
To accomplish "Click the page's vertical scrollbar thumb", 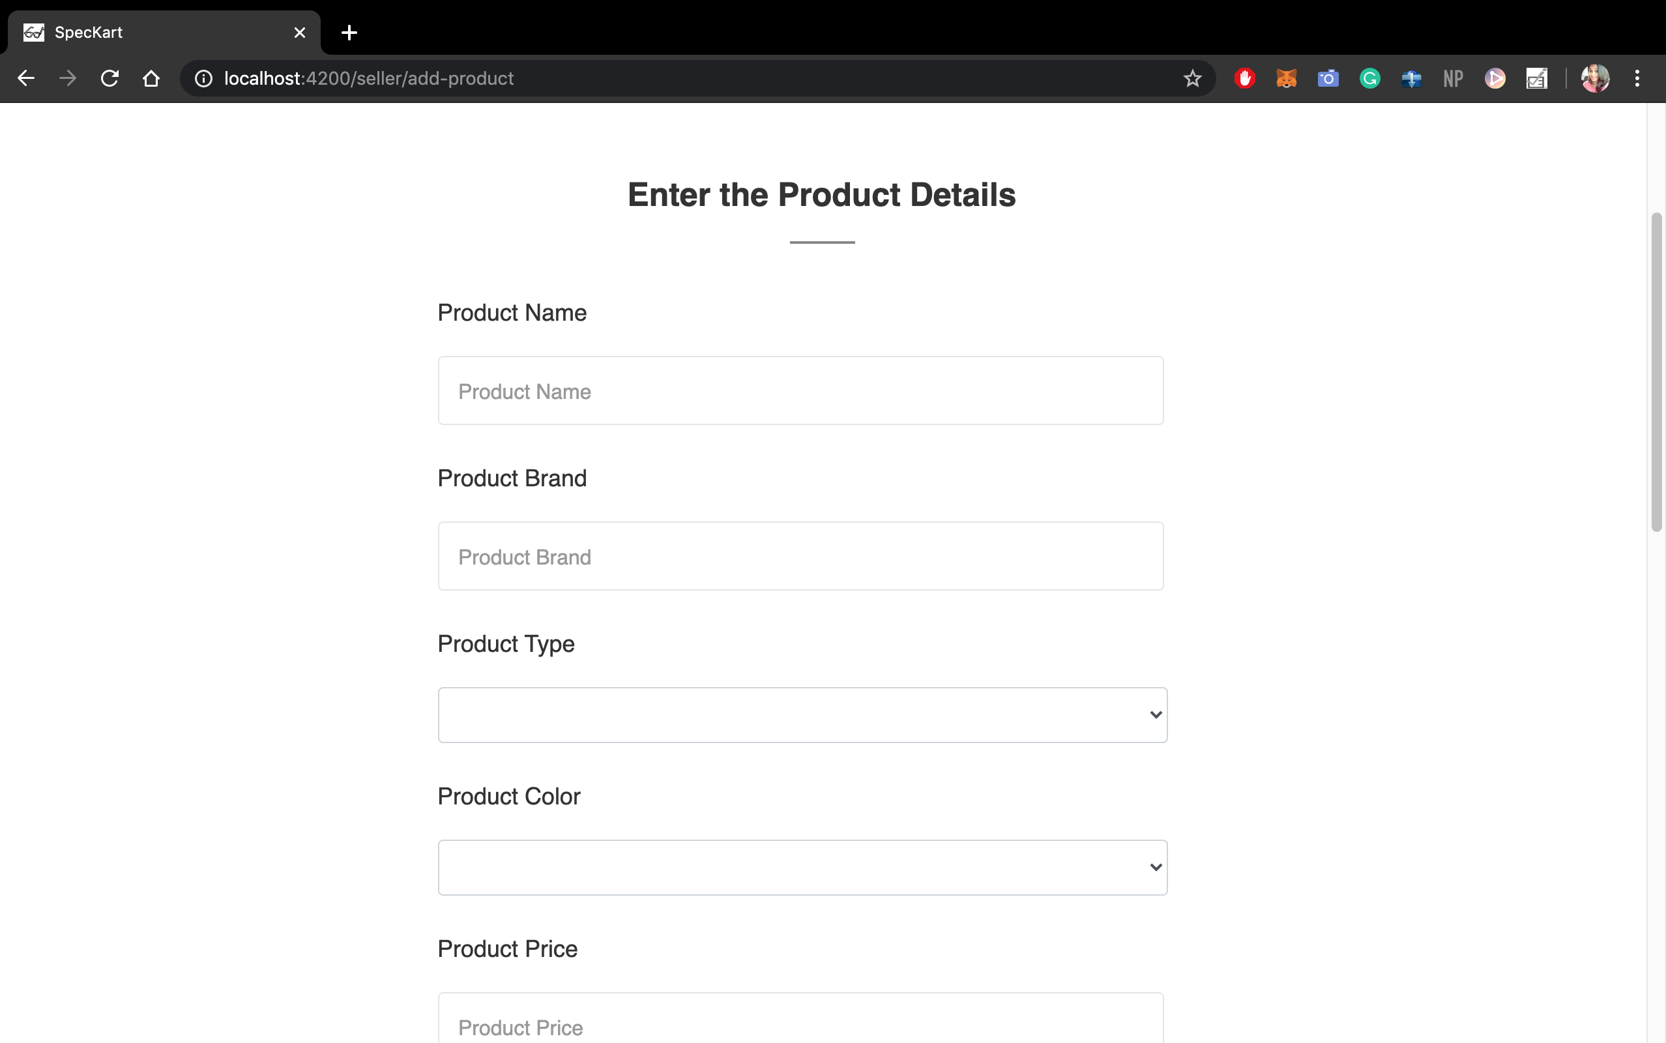I will tap(1656, 372).
